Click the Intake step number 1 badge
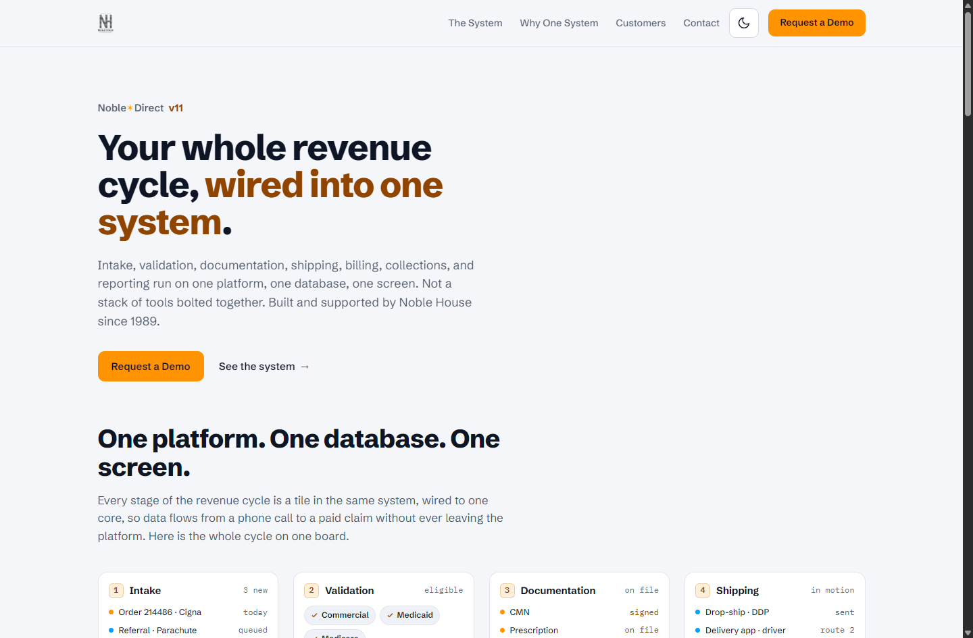Image resolution: width=973 pixels, height=638 pixels. (x=116, y=591)
